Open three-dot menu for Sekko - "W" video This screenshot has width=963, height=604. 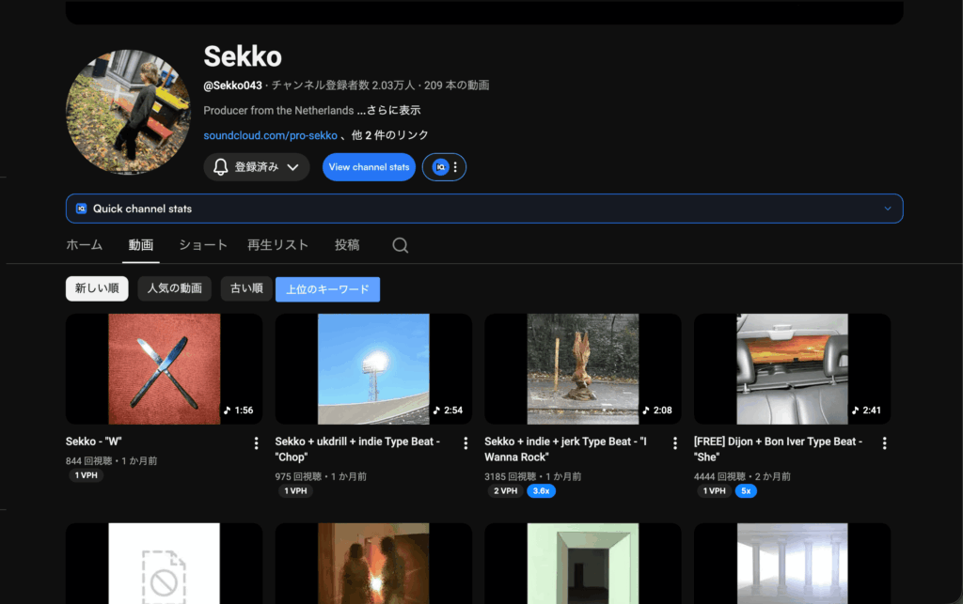click(x=256, y=443)
